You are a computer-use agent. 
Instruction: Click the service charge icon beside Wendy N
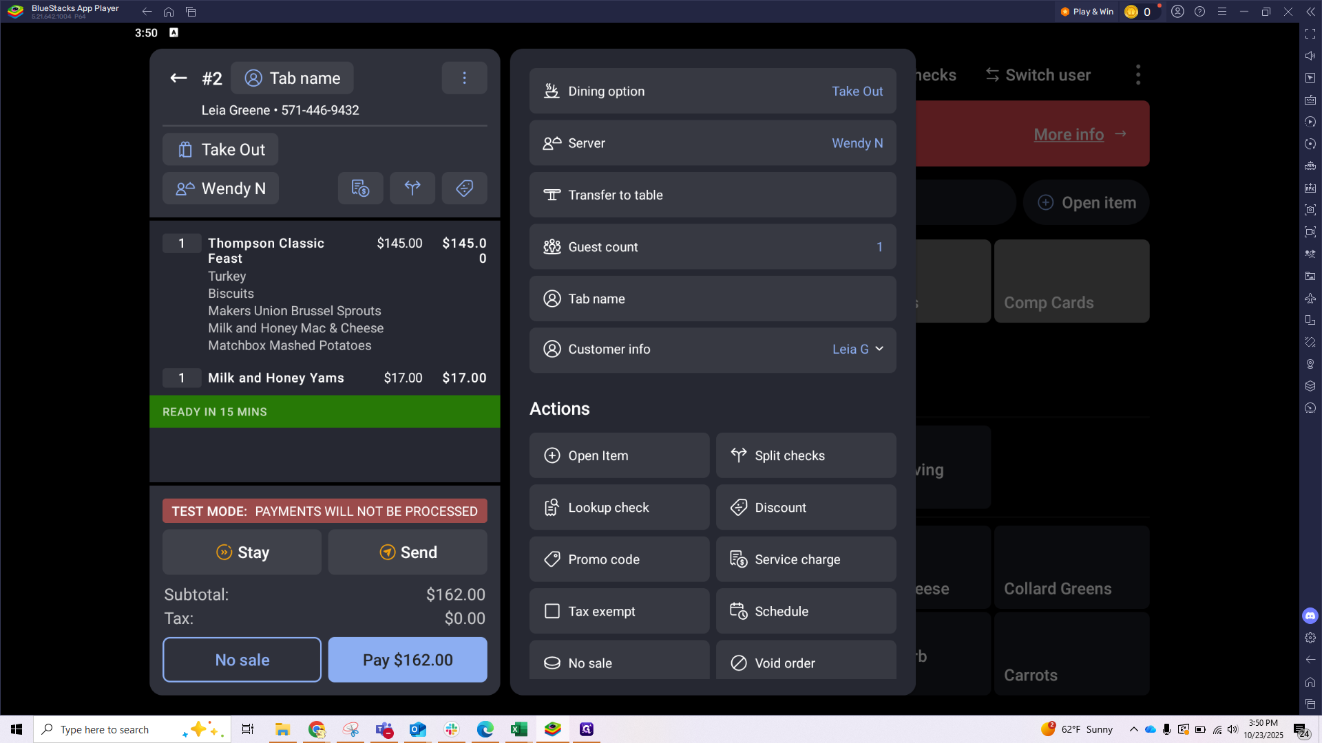click(x=360, y=188)
